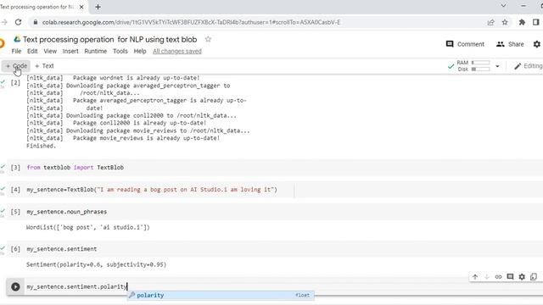
Task: Expand the RAM Disk resources dropdown
Action: click(x=497, y=66)
